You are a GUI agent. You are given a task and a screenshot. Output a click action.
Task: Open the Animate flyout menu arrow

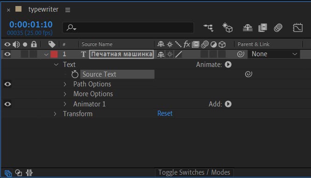click(228, 65)
